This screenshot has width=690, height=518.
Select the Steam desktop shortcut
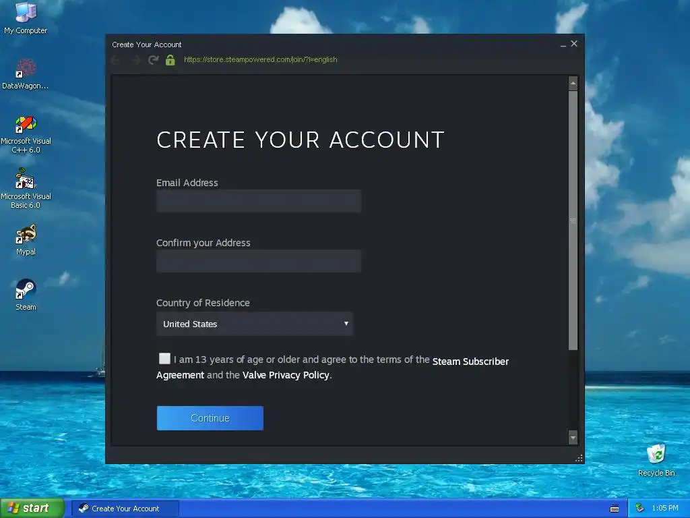point(26,294)
